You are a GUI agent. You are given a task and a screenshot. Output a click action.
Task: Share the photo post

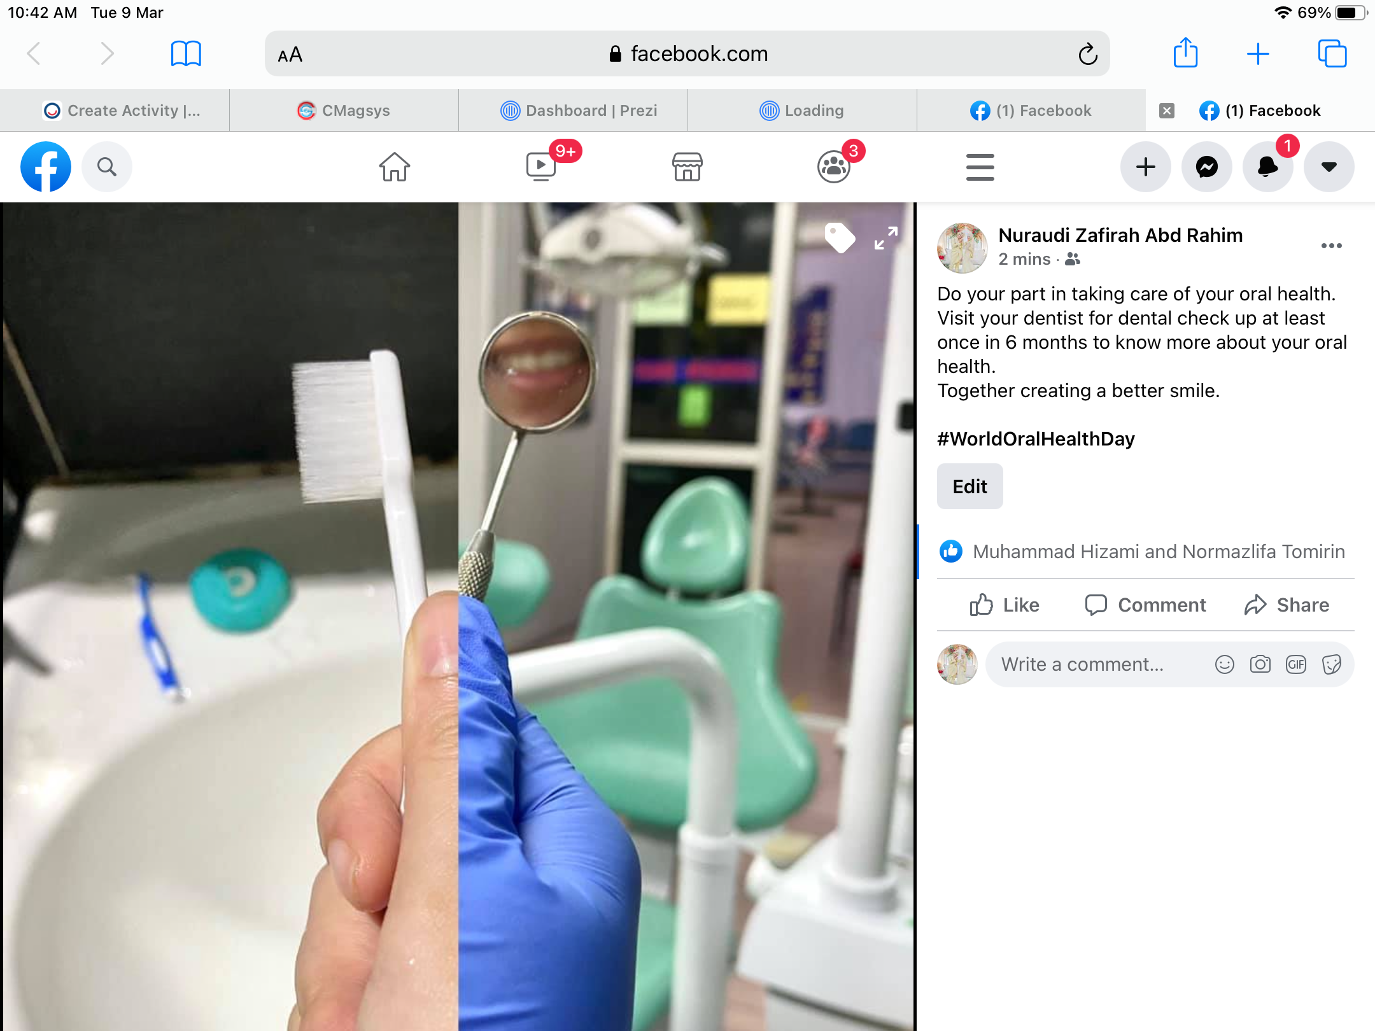[x=1287, y=605]
